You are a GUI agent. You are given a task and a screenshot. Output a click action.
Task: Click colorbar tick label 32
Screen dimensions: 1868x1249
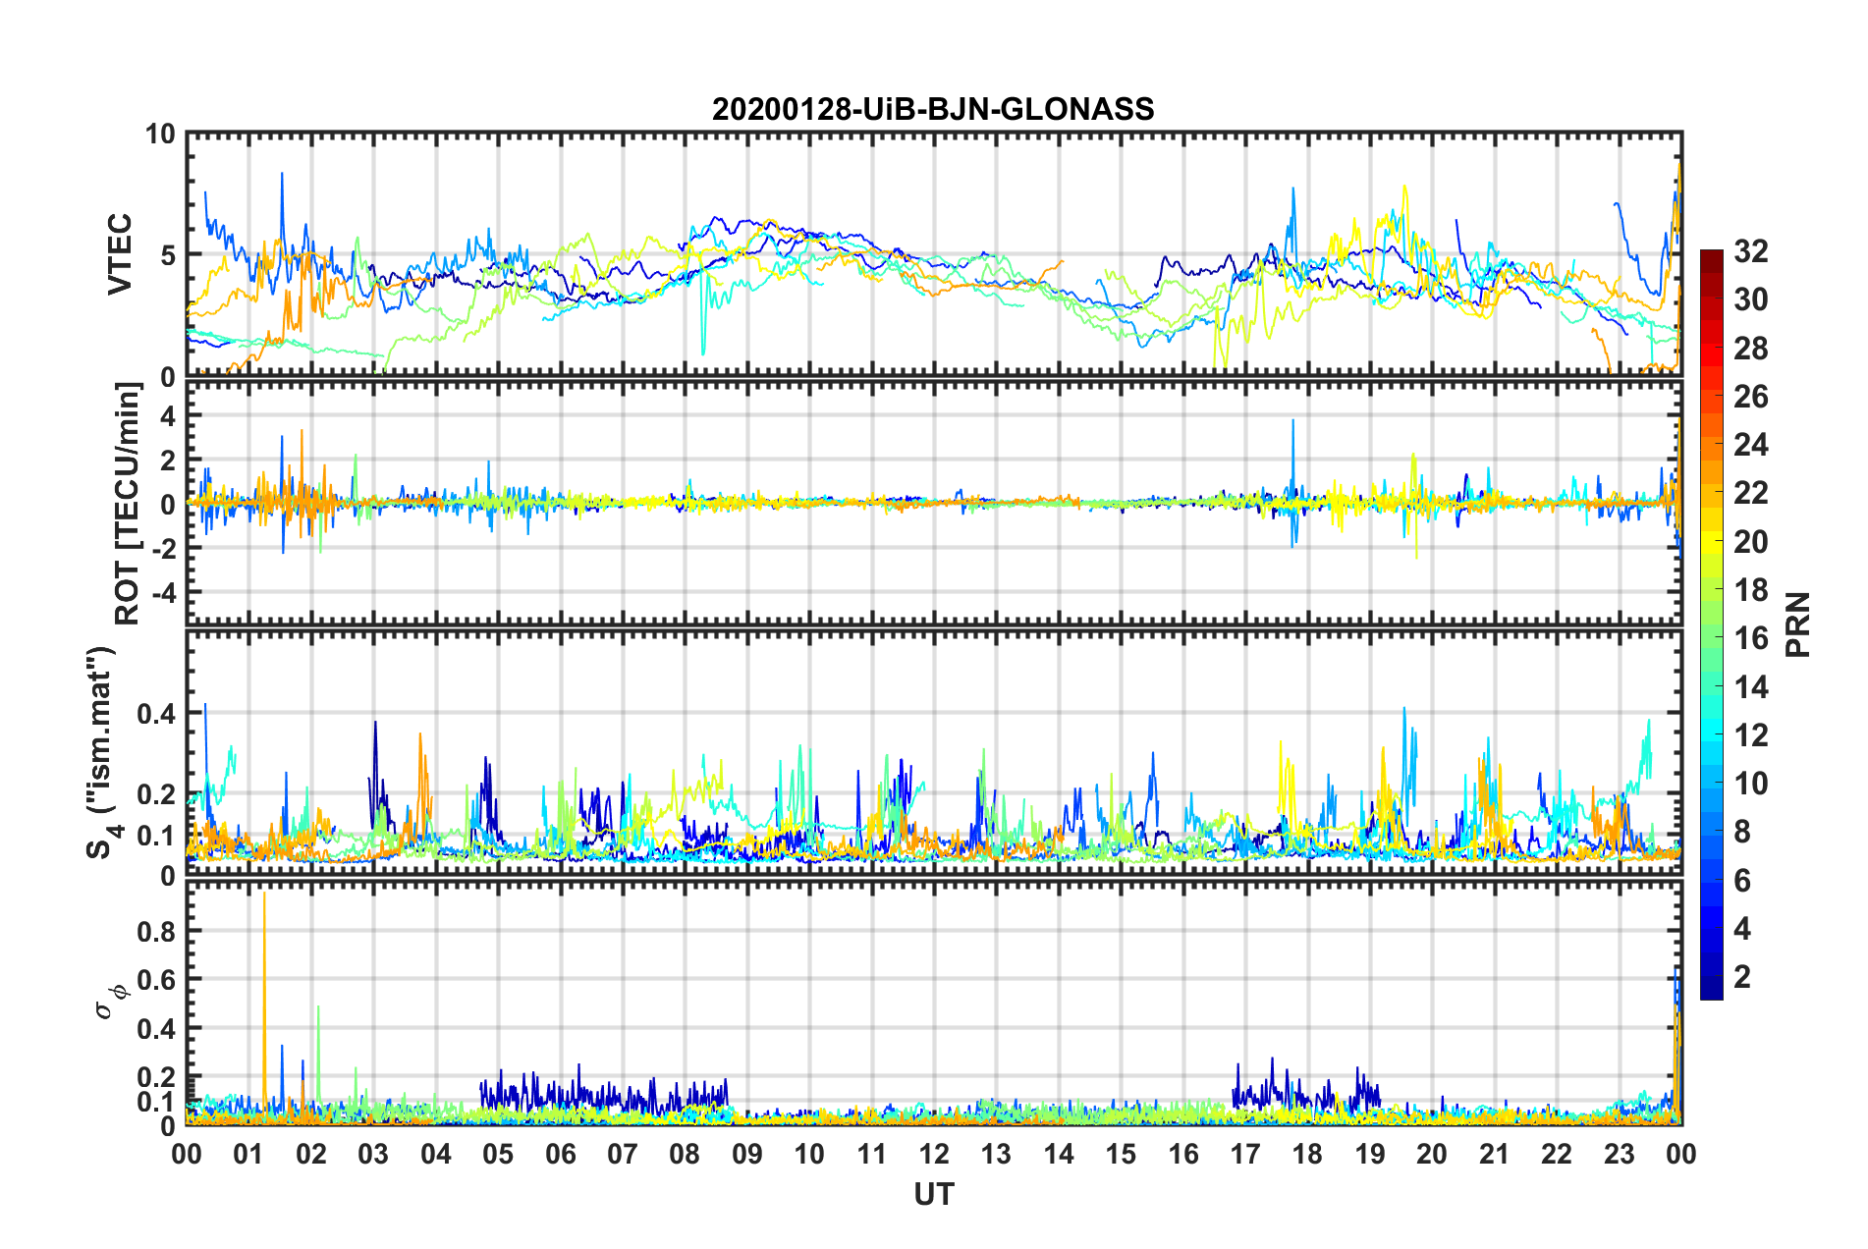click(x=1750, y=251)
